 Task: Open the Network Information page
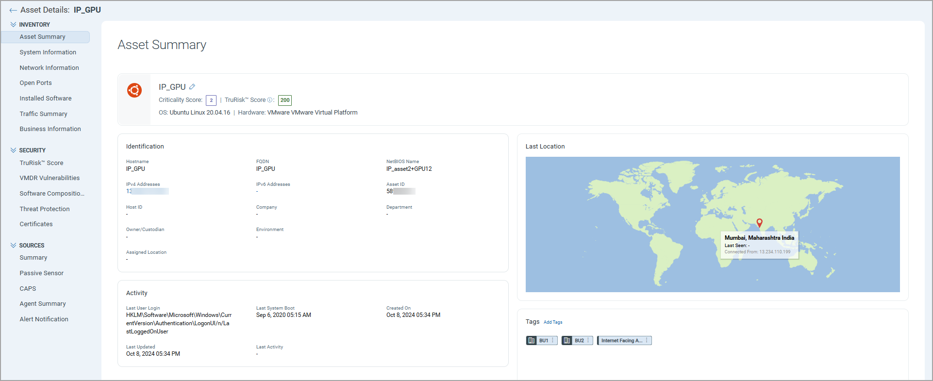coord(49,68)
